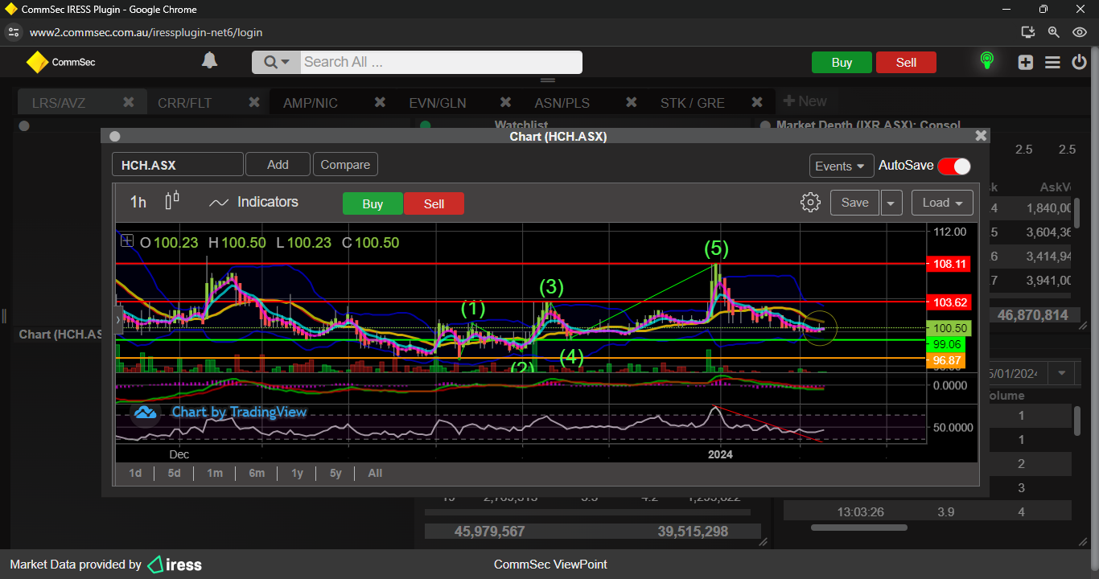Select the 5d time range
This screenshot has height=579, width=1099.
pyautogui.click(x=174, y=473)
